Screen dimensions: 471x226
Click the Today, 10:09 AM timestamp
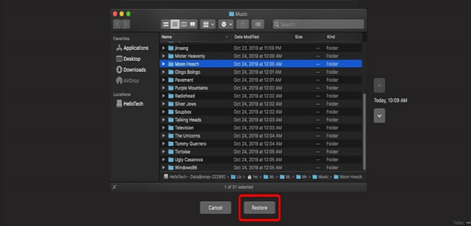pos(390,100)
